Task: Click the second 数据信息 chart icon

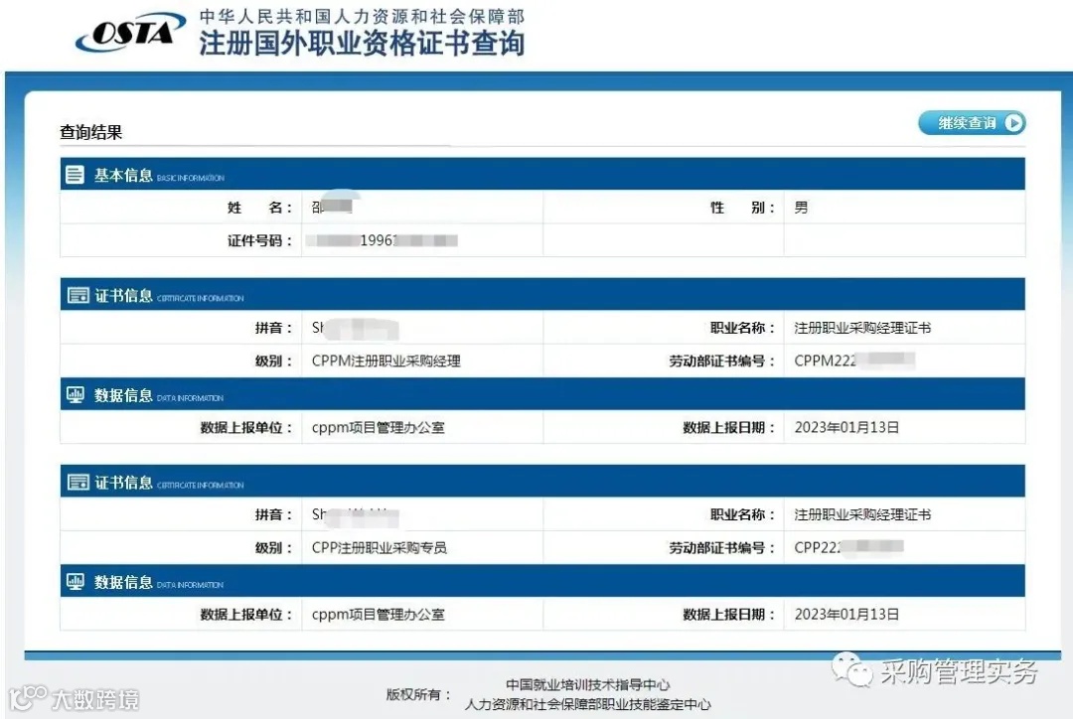Action: pyautogui.click(x=75, y=581)
